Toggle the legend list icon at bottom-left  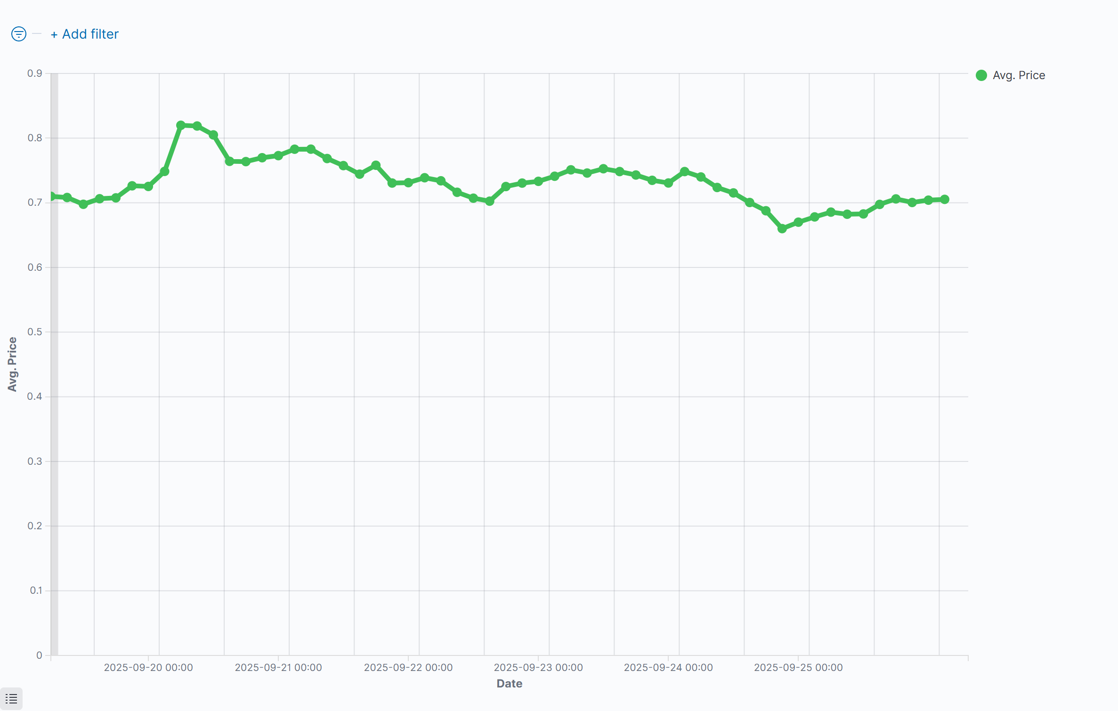click(x=11, y=699)
